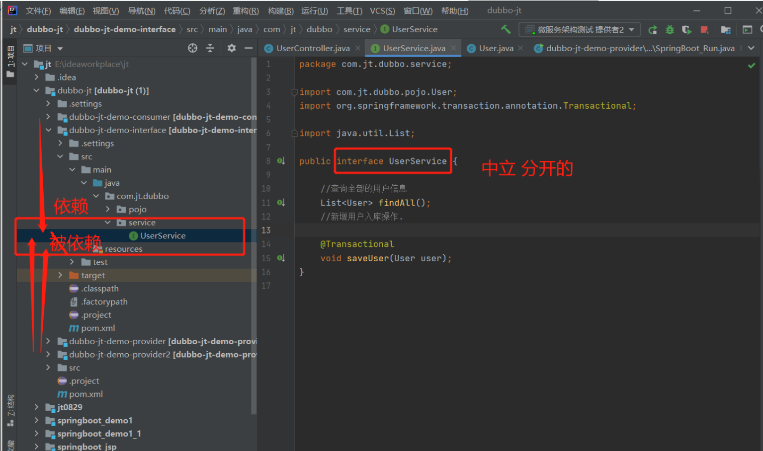Click the dubbo-jt breadcrumb
This screenshot has height=451, width=763.
(x=45, y=29)
